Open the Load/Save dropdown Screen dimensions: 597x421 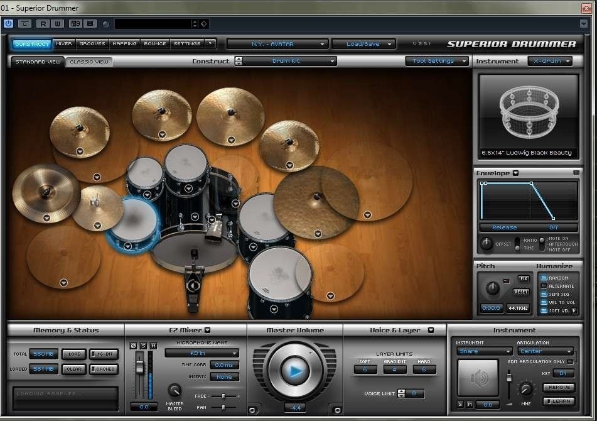(x=363, y=44)
